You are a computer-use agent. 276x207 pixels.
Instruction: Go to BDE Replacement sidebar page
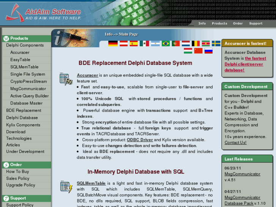tap(24, 111)
